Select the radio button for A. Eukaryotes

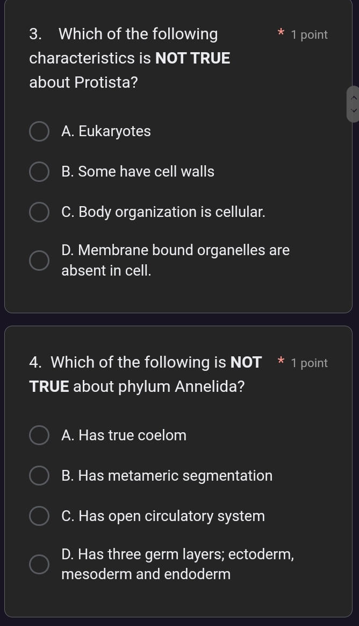click(x=39, y=131)
